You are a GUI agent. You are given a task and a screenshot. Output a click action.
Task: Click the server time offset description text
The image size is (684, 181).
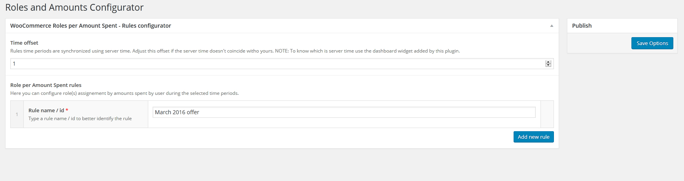click(235, 51)
